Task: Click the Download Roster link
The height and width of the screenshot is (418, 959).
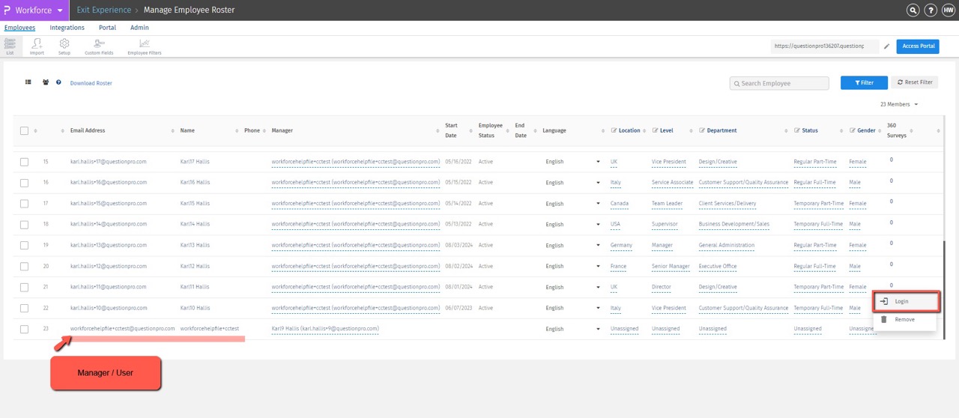Action: tap(91, 83)
